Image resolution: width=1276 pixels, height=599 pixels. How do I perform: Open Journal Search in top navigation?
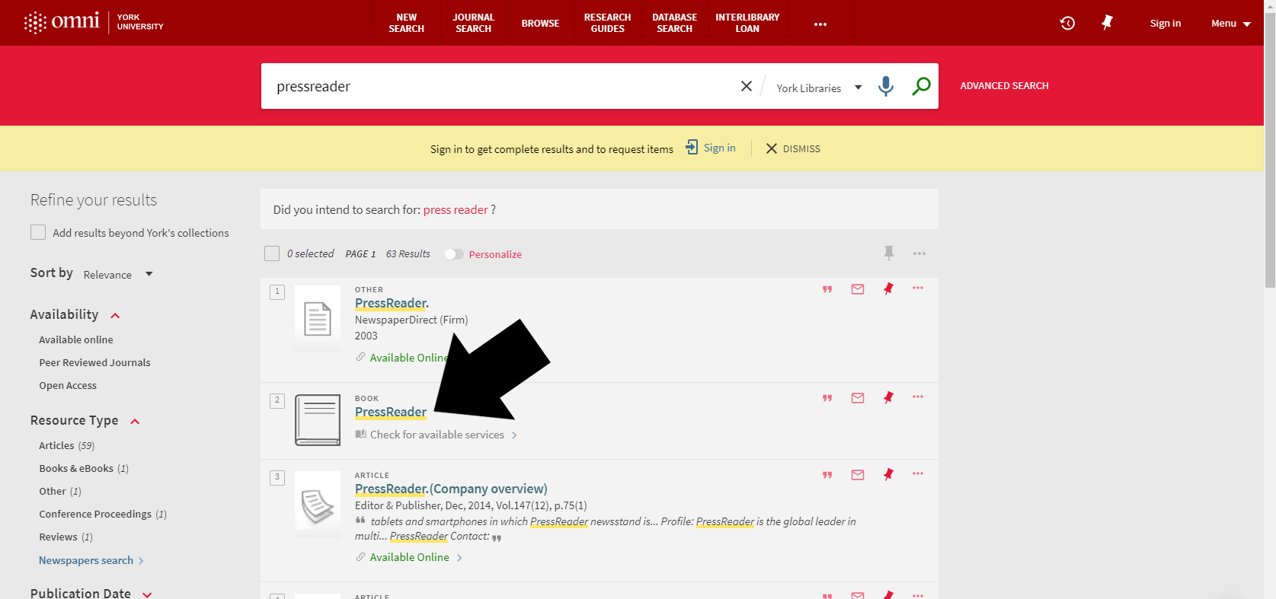click(x=473, y=23)
